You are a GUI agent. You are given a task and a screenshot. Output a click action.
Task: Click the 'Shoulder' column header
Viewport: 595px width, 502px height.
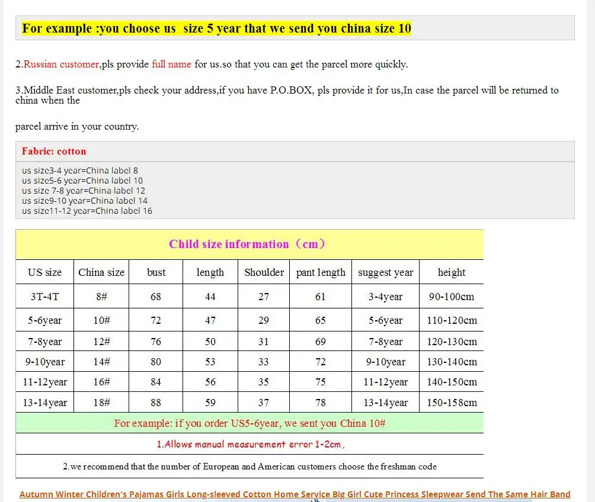coord(264,272)
